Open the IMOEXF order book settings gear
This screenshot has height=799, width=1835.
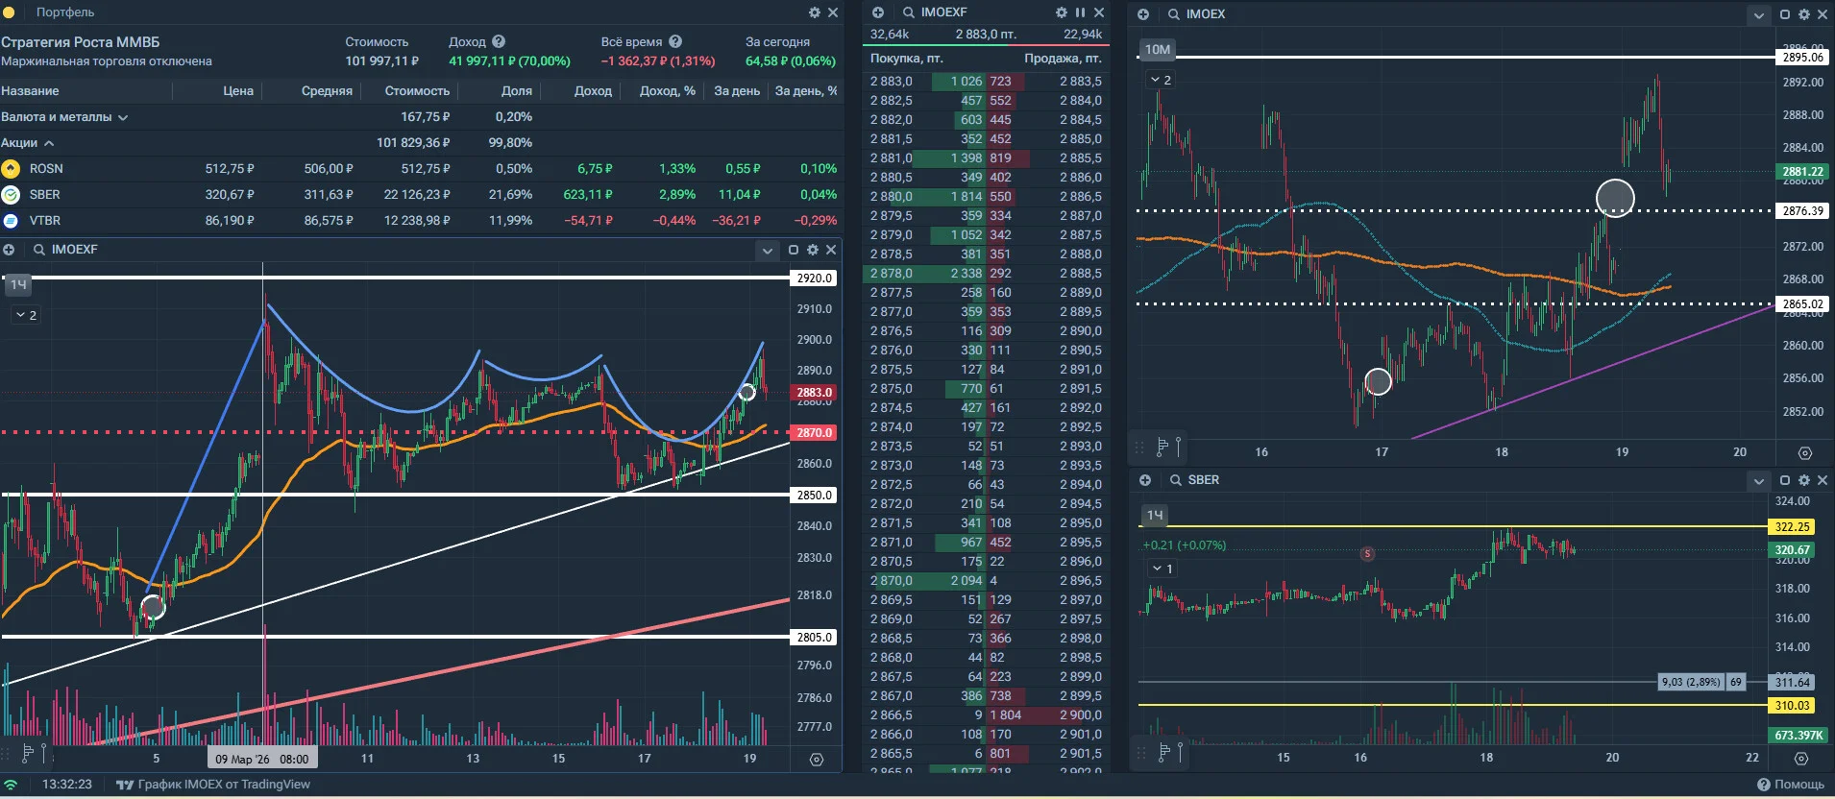coord(1062,12)
